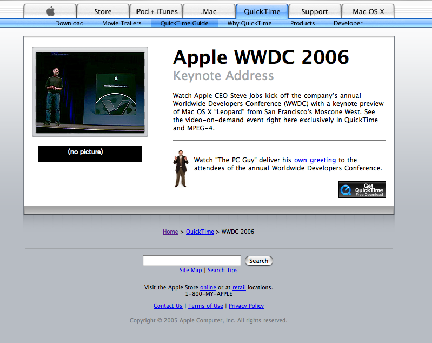Open Movie Trailers section

(x=122, y=23)
